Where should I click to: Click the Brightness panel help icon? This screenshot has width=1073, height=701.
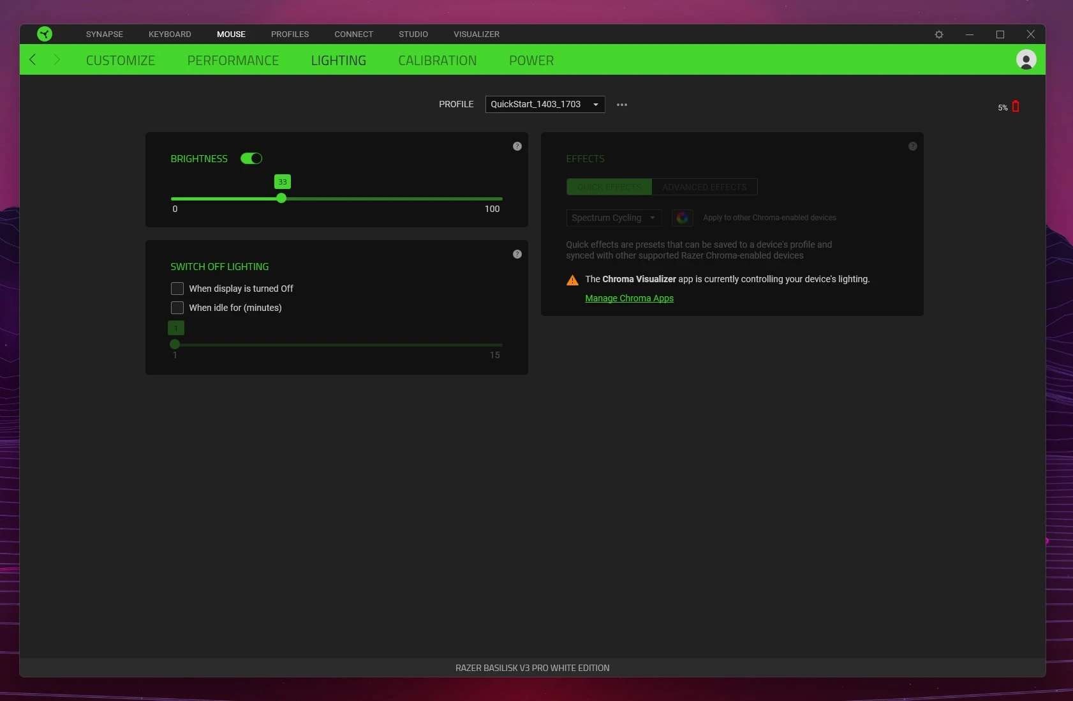tap(517, 146)
